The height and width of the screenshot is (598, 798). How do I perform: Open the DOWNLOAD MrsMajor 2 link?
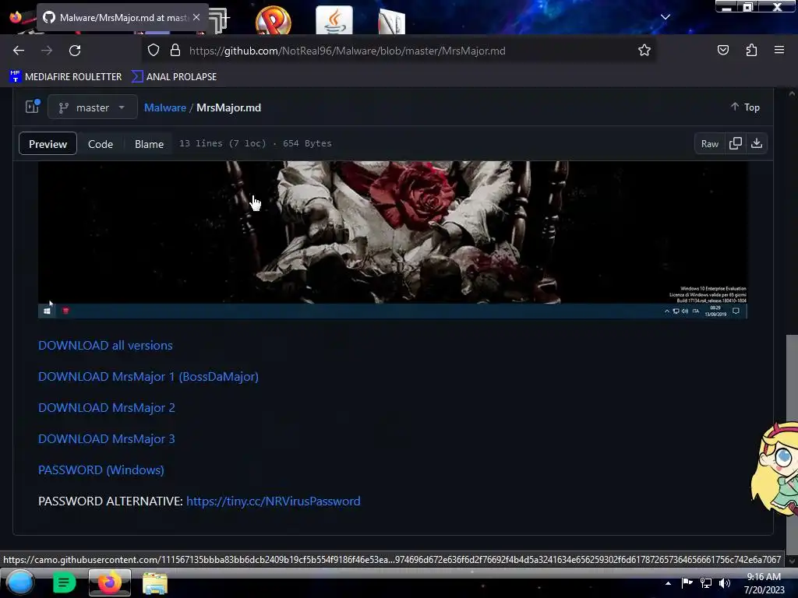106,408
